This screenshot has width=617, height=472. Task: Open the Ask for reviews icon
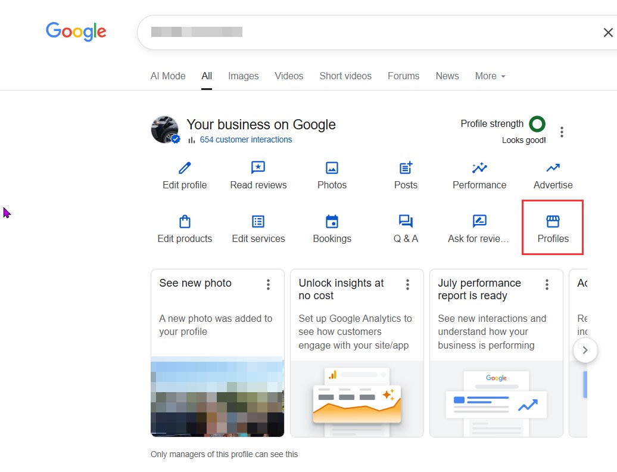tap(479, 221)
